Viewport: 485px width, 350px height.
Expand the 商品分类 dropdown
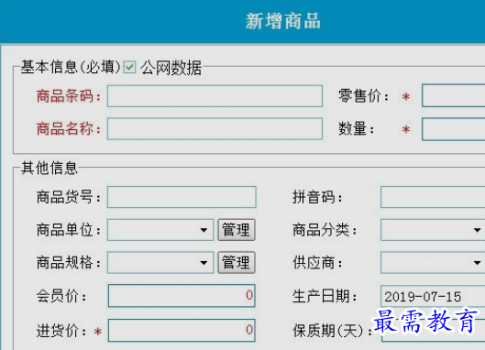[433, 230]
